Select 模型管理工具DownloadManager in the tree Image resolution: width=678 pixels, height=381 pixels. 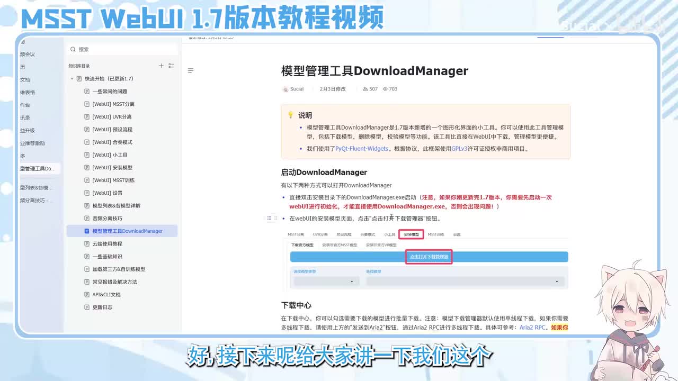coord(122,231)
